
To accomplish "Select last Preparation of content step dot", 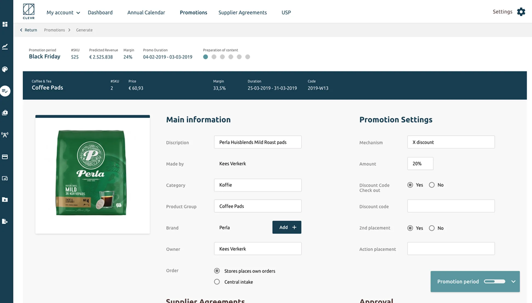I will coord(248,57).
